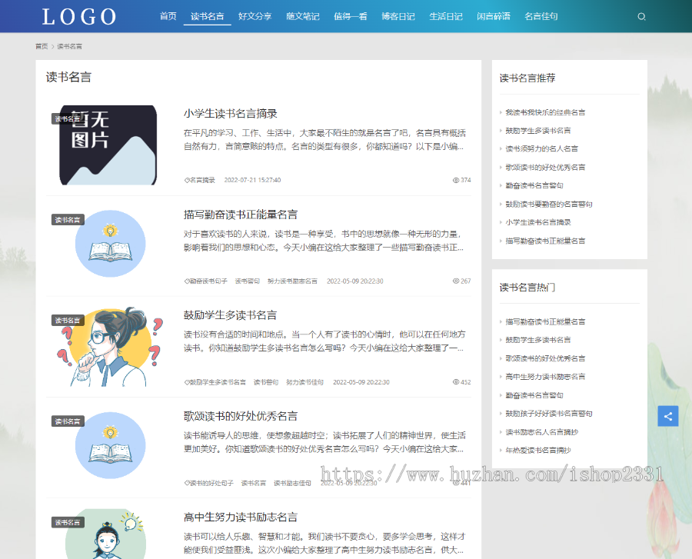Open the 闲言碎语 menu item
The height and width of the screenshot is (559, 692).
coord(494,16)
